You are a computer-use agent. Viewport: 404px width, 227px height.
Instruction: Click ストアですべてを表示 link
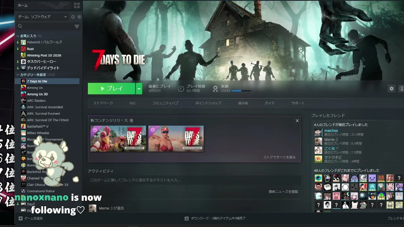click(279, 157)
